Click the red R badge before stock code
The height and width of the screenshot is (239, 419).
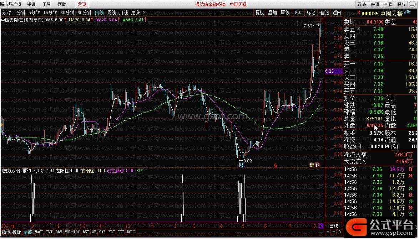pos(359,12)
